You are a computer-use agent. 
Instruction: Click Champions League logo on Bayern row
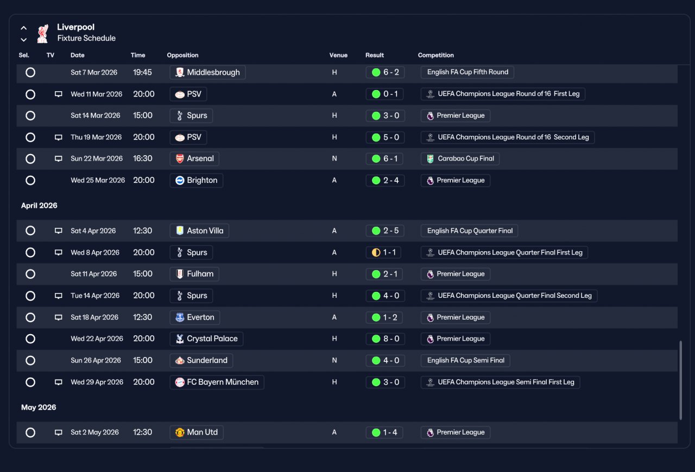tap(430, 382)
